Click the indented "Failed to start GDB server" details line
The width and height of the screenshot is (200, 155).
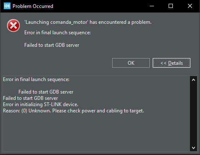46,92
